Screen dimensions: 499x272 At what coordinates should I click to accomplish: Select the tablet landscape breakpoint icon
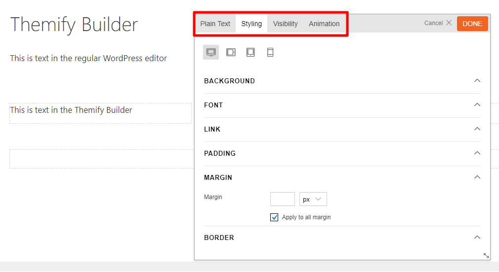coord(231,52)
